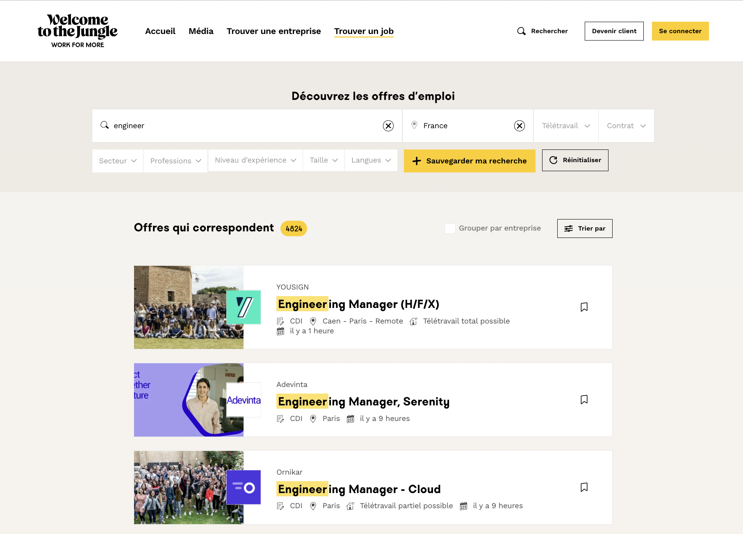Click the Ornikar company logo badge

tap(244, 487)
